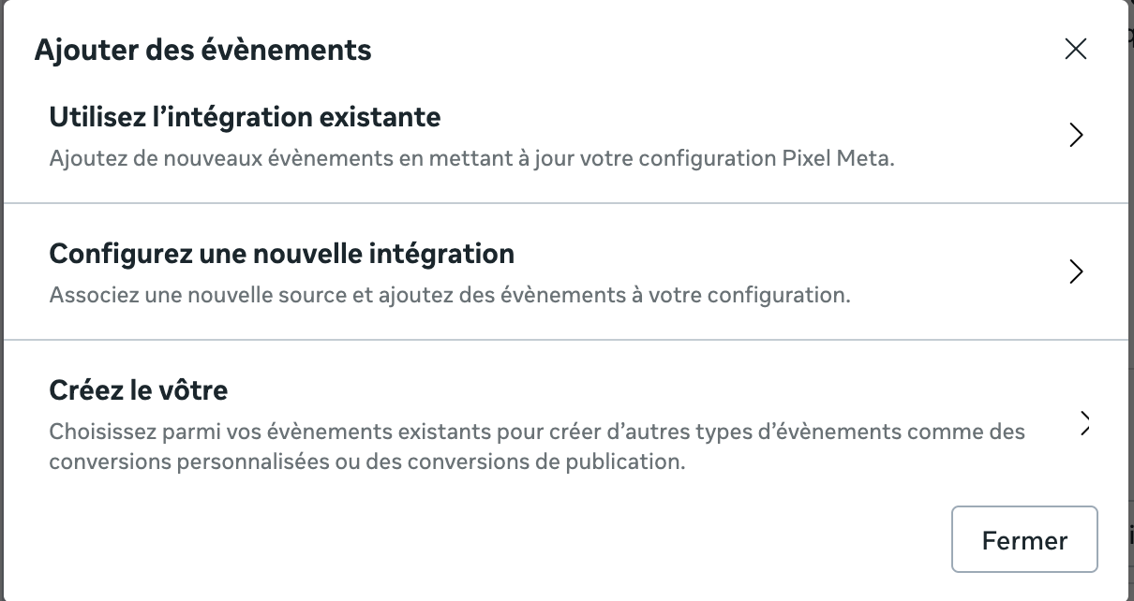Click the words "Pixel Meta" in the description
The image size is (1134, 601).
pyautogui.click(x=837, y=158)
